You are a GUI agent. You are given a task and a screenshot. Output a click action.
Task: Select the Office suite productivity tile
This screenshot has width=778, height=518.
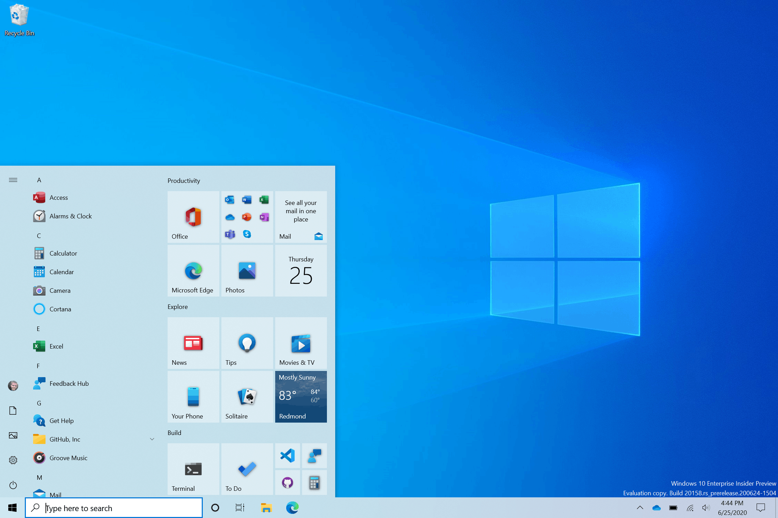[x=192, y=217]
